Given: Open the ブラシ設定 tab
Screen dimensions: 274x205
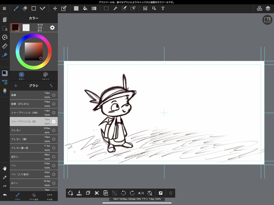Looking at the screenshot, I should click(x=34, y=196).
